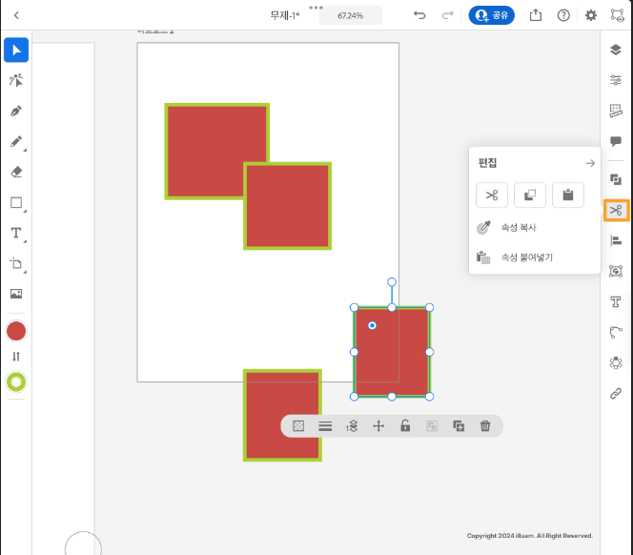The height and width of the screenshot is (555, 633).
Task: Expand the 편집 panel arrow
Action: tap(590, 163)
